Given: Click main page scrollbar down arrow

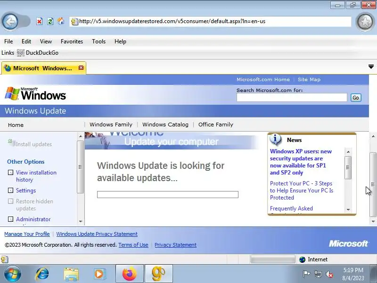Looking at the screenshot, I should point(373,221).
